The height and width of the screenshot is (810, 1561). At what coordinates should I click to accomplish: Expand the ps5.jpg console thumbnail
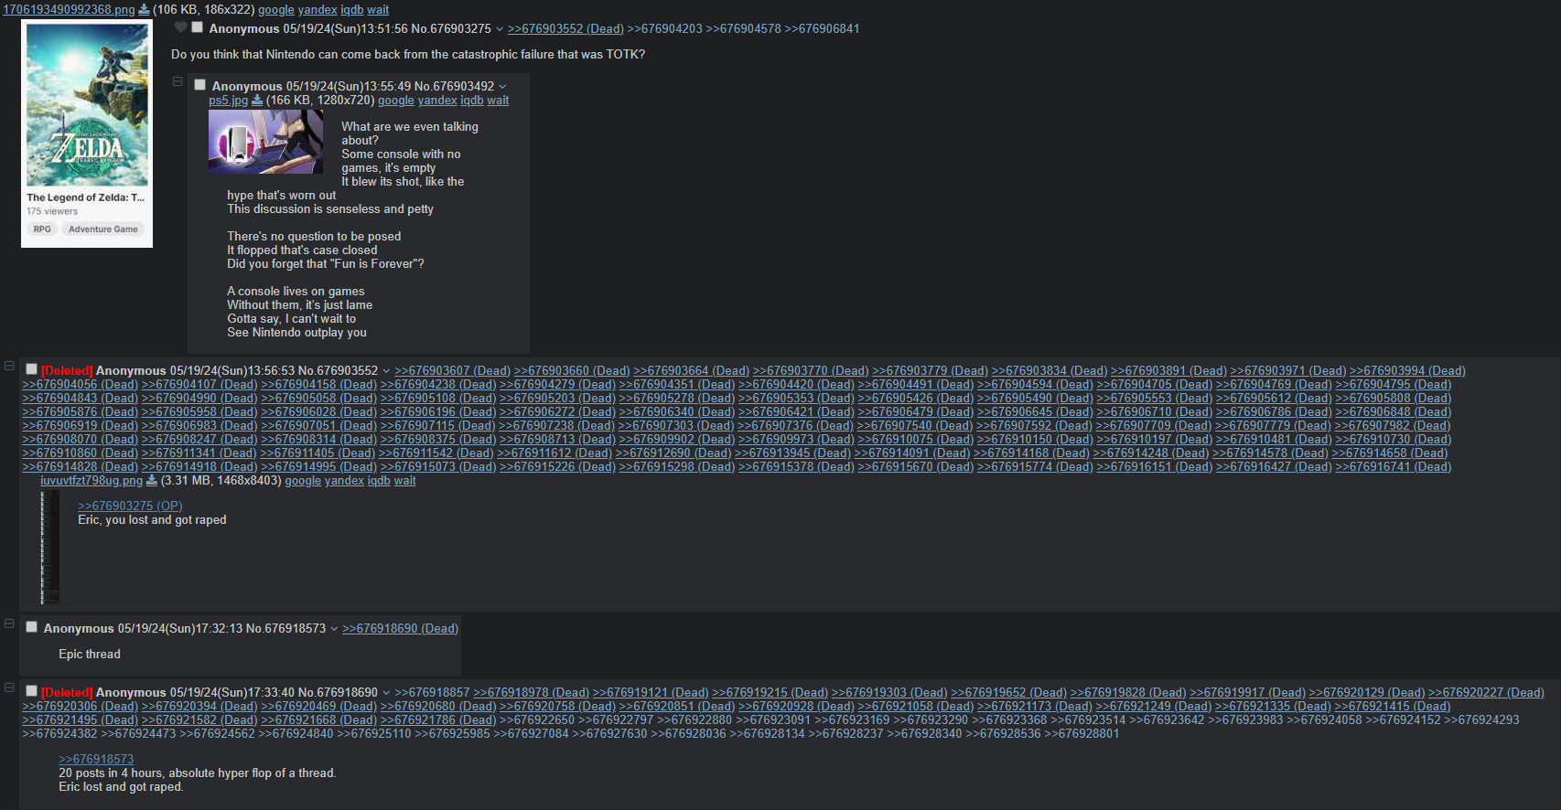pyautogui.click(x=265, y=142)
